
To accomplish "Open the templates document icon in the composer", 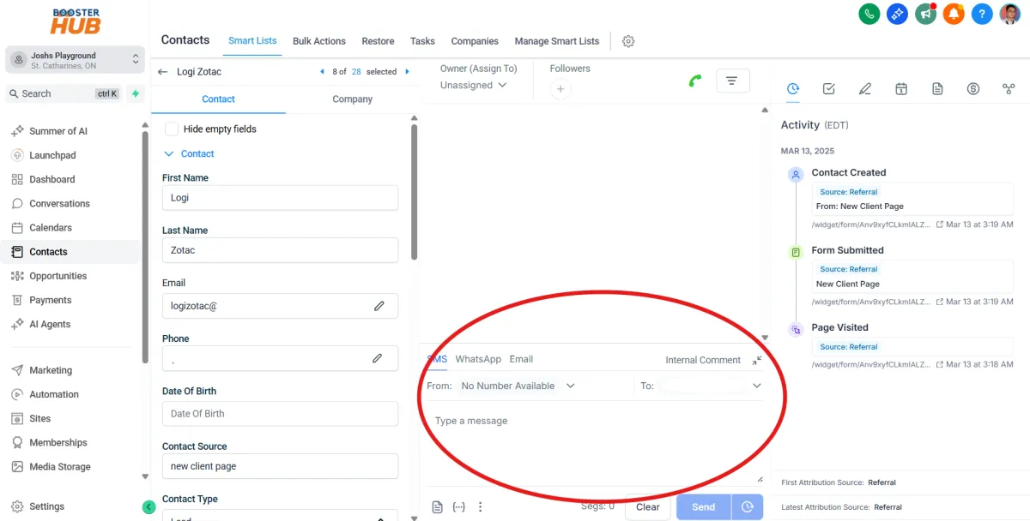I will point(437,506).
